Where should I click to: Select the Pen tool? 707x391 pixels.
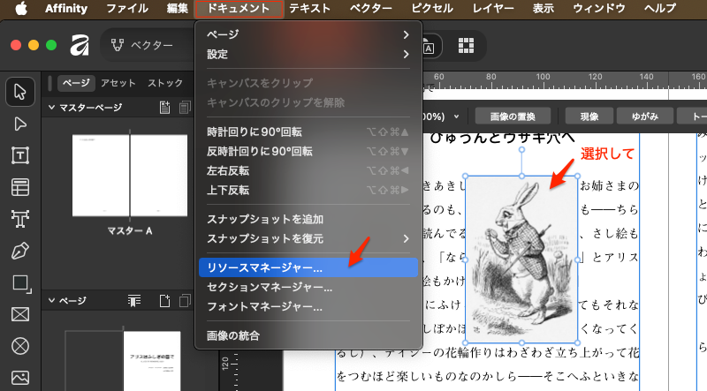20,251
